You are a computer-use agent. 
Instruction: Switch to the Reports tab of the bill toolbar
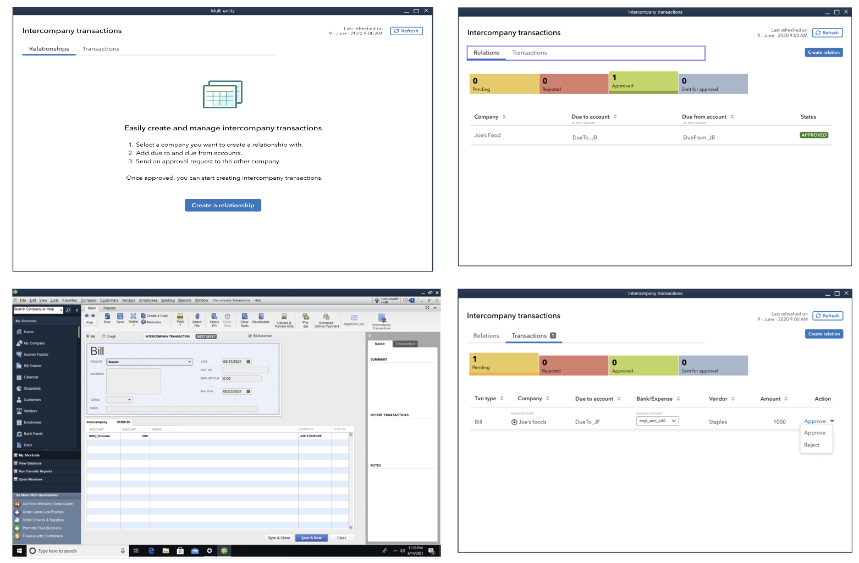coord(110,308)
